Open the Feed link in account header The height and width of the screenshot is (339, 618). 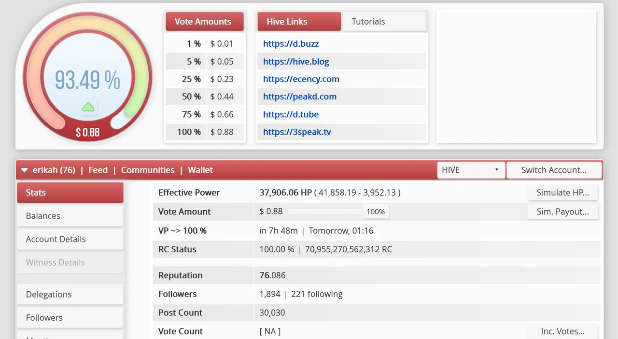(98, 170)
